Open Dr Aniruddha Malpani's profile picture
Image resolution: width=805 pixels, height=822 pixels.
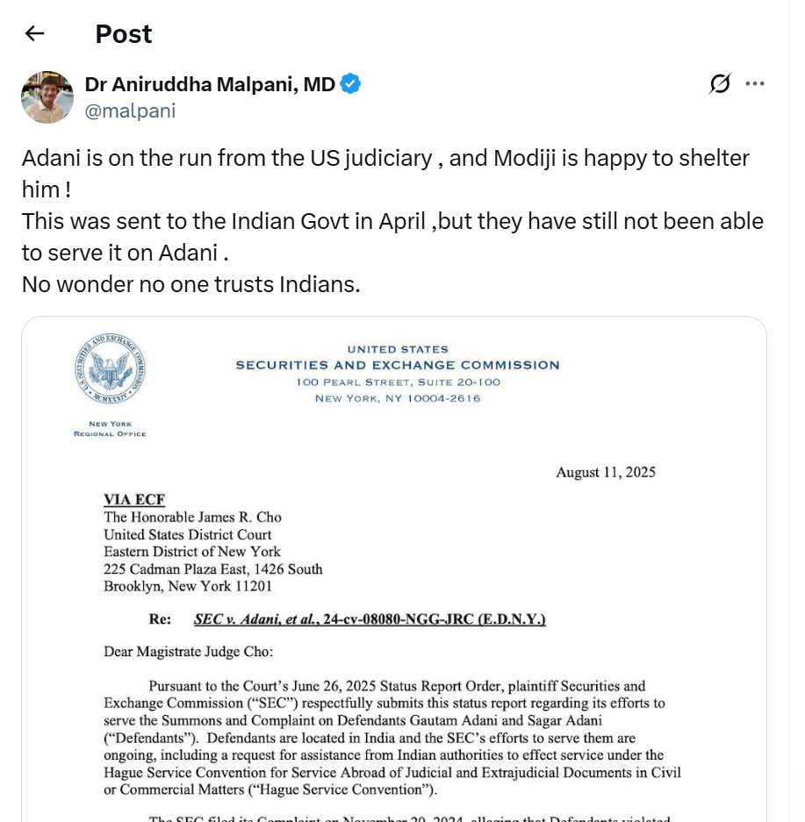(x=47, y=97)
